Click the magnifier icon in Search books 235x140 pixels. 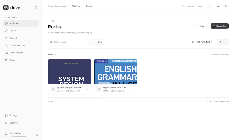click(x=51, y=42)
